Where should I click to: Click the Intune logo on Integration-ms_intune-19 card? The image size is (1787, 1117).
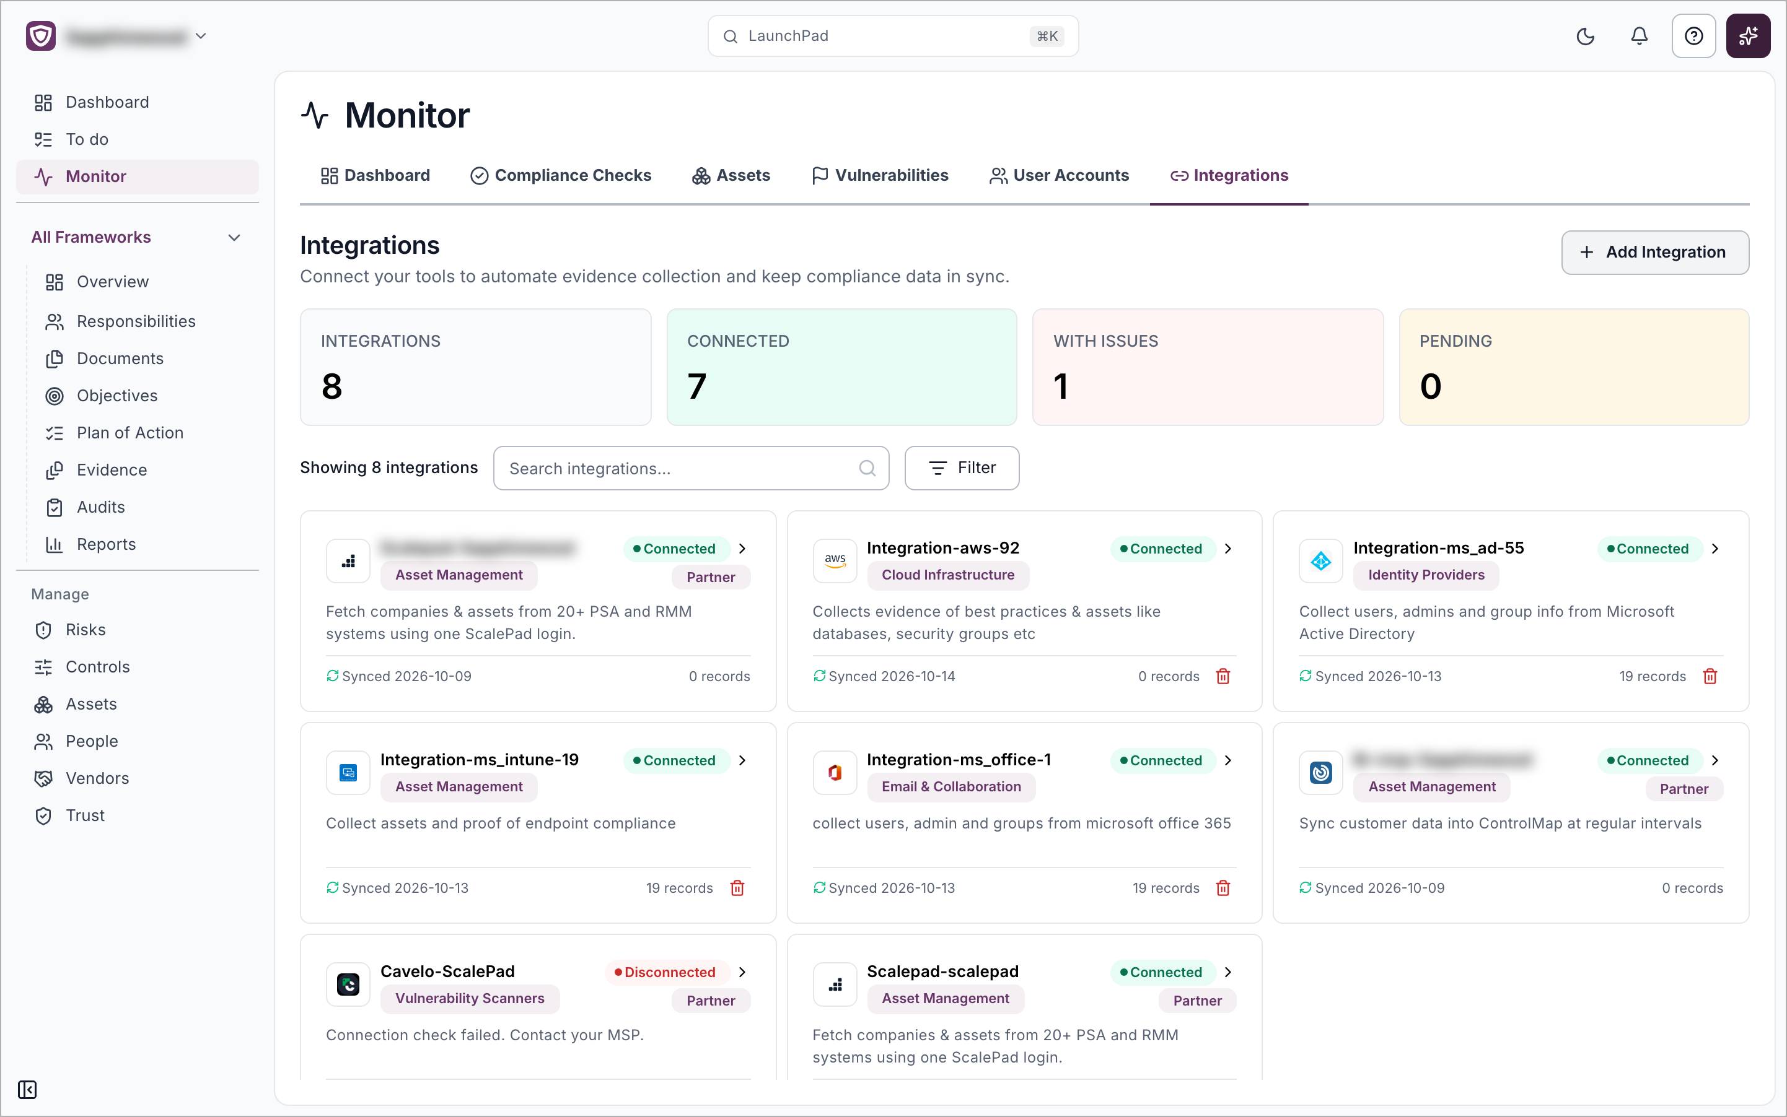pyautogui.click(x=348, y=773)
